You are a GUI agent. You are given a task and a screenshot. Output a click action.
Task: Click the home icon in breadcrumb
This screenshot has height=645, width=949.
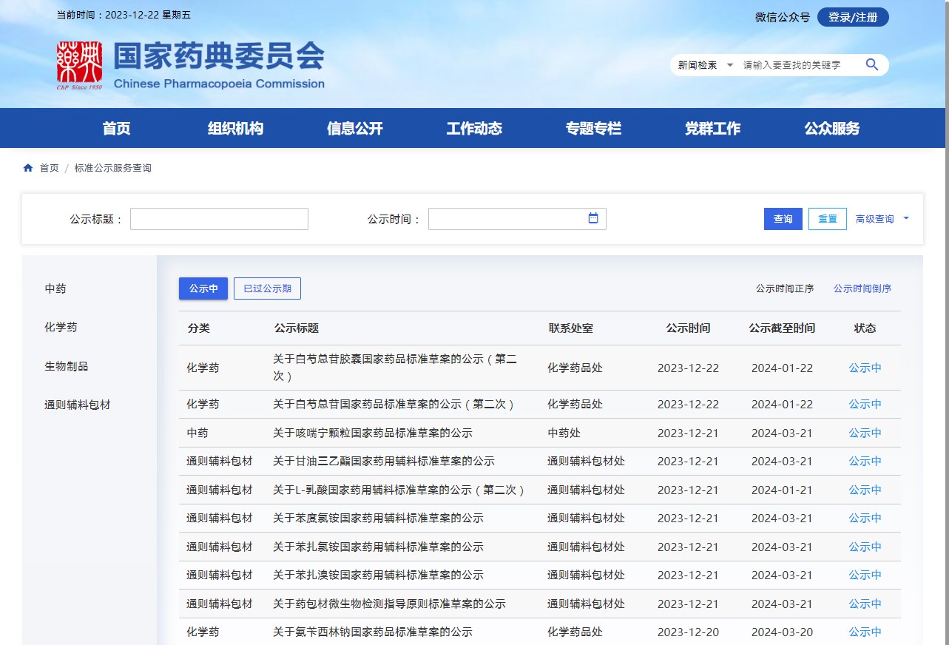(x=28, y=168)
